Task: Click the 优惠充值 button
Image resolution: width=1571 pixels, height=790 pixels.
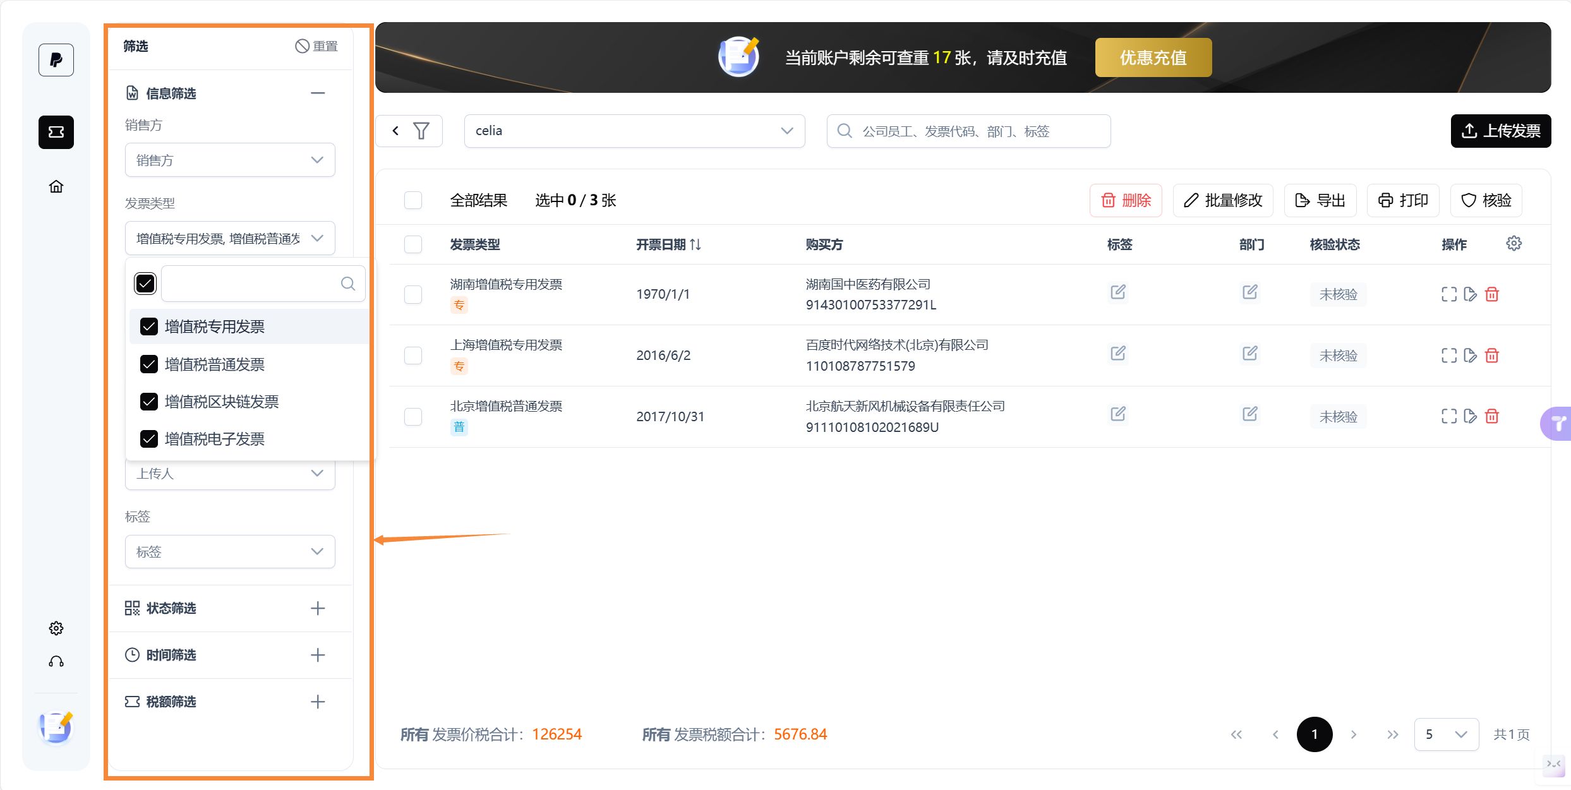Action: [x=1153, y=57]
